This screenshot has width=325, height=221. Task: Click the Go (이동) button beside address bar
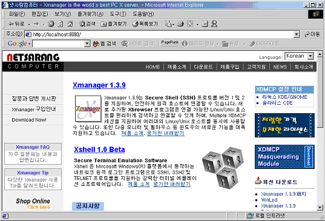point(312,34)
